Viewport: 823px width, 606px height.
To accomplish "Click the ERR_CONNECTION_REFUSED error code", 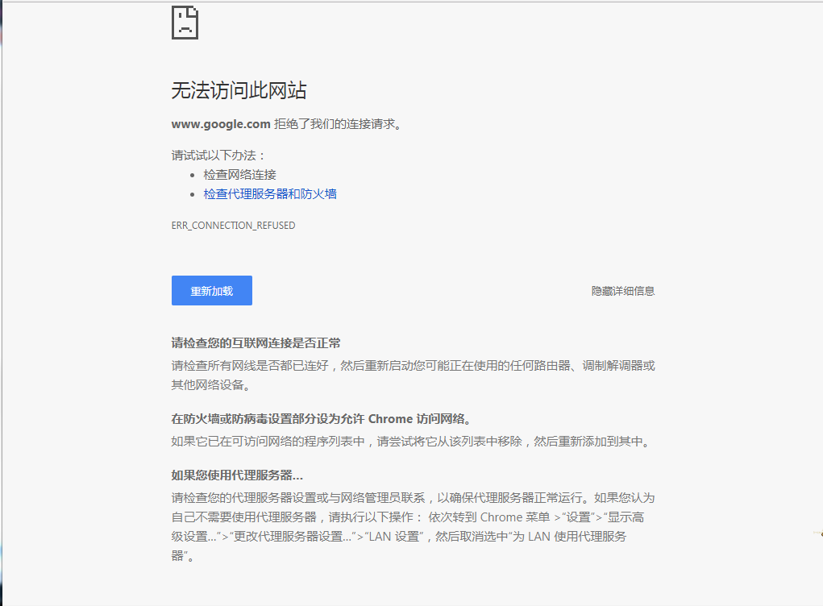I will tap(233, 226).
